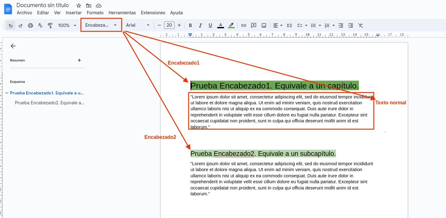
Task: Open the Encabeza... paragraph style dropdown
Action: [101, 25]
